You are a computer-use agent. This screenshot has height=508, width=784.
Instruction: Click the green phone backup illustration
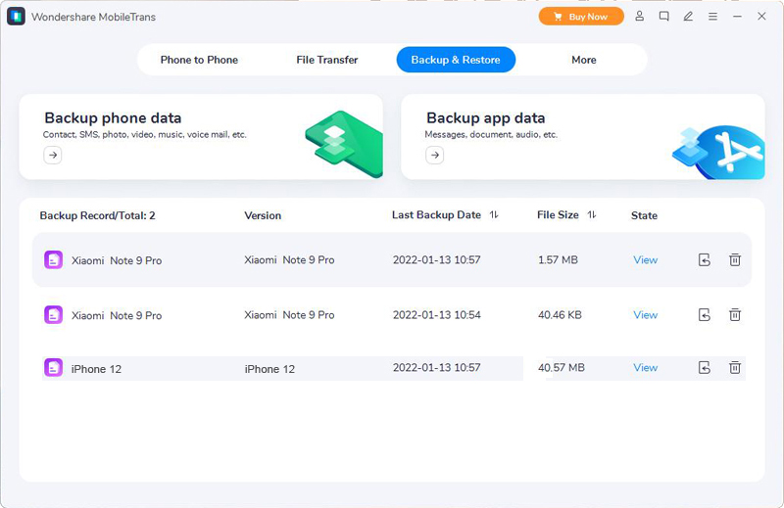click(344, 144)
